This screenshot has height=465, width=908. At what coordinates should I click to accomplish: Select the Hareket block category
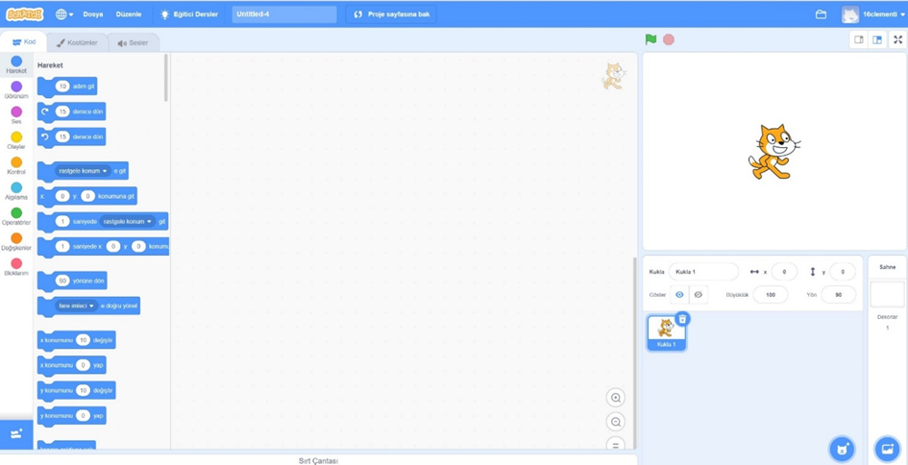16,65
